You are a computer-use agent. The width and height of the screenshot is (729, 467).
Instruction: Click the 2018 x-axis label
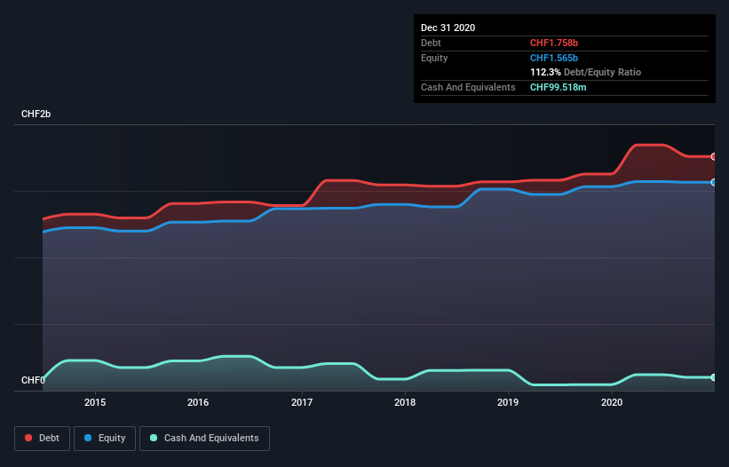(405, 402)
